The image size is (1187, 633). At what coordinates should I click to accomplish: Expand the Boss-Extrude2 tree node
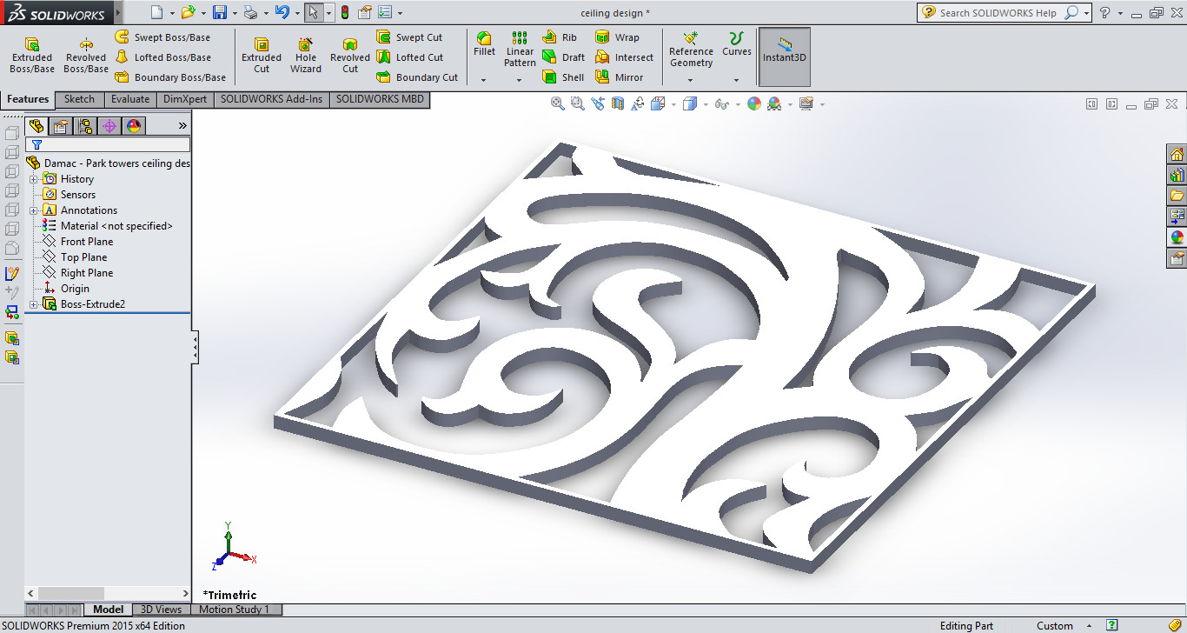pos(34,304)
